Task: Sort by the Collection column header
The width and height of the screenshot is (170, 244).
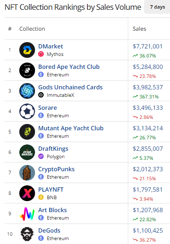Action: click(x=32, y=29)
